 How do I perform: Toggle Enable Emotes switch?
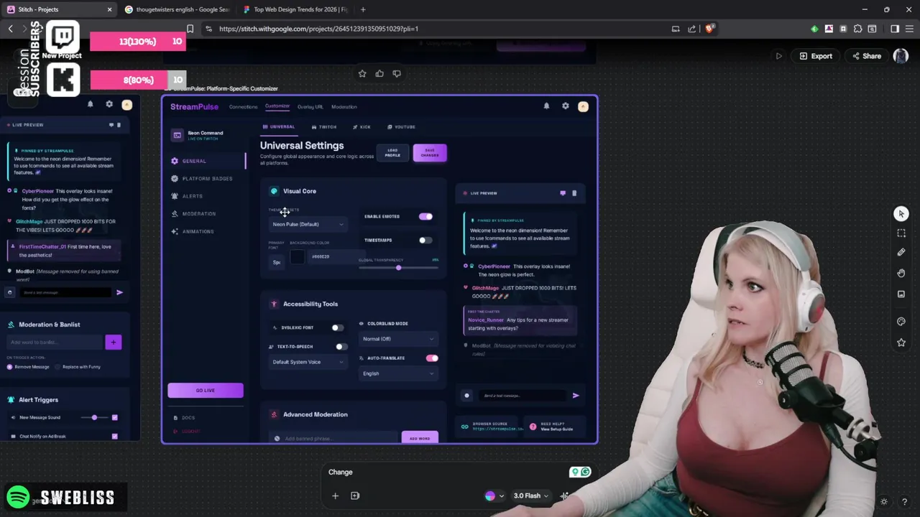[426, 216]
